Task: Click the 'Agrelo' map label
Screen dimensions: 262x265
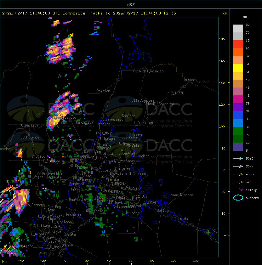Action: coord(77,189)
